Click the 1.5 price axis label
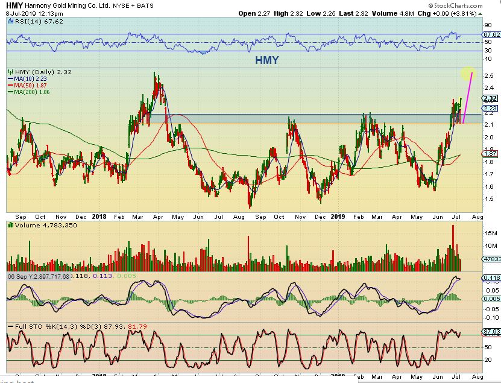The width and height of the screenshot is (501, 383). click(x=489, y=199)
